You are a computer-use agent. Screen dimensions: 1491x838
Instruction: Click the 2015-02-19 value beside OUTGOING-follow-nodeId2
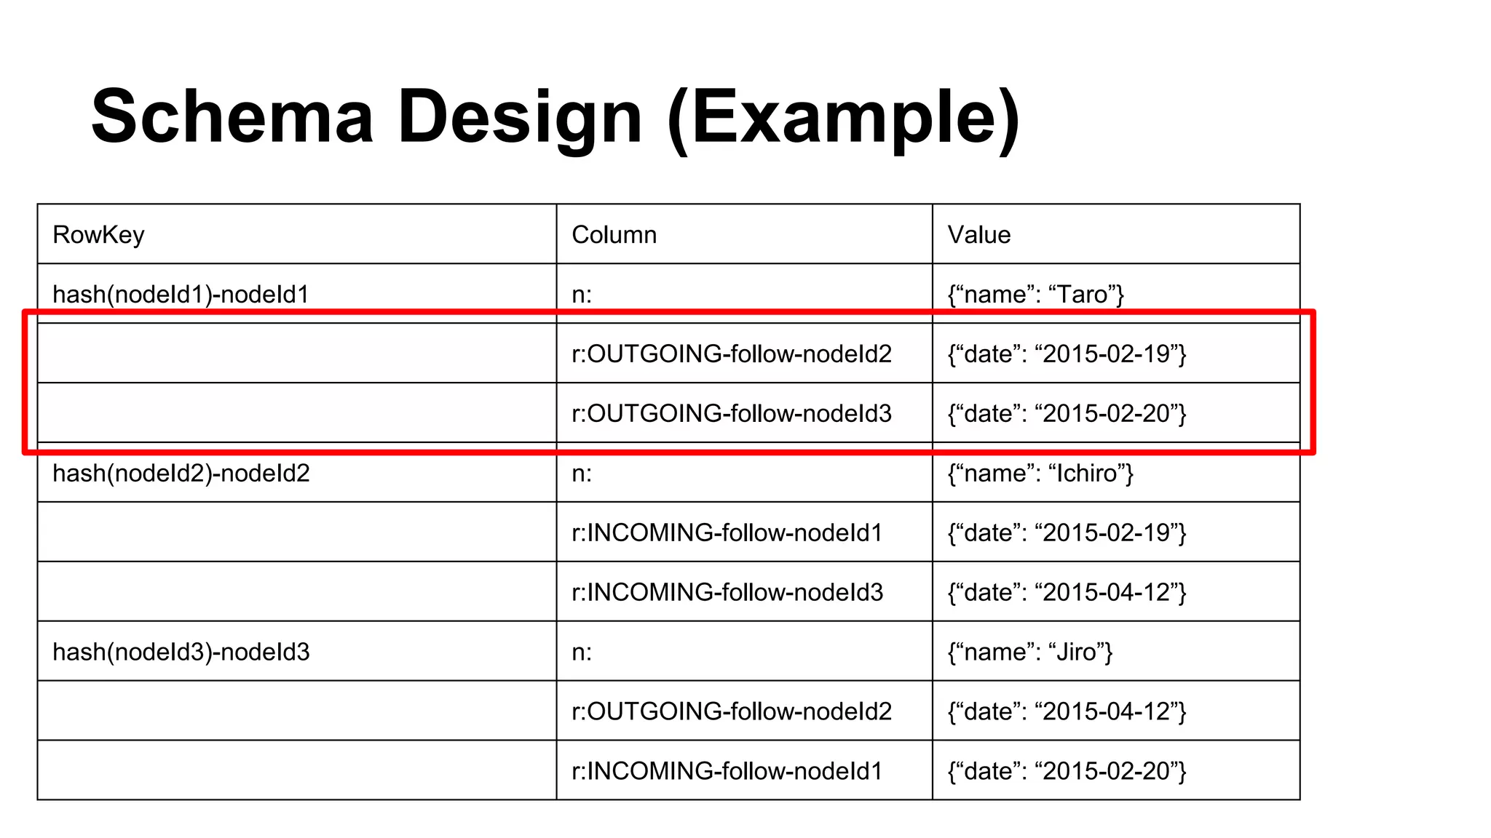point(1067,354)
